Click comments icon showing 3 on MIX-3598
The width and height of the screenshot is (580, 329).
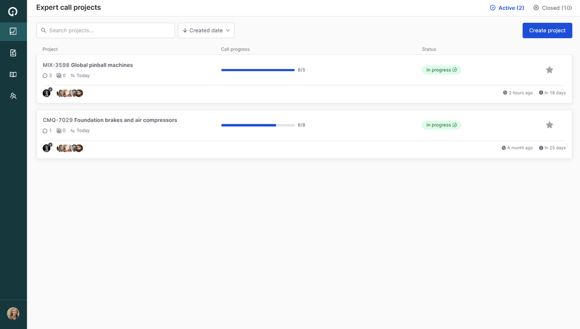(x=45, y=75)
